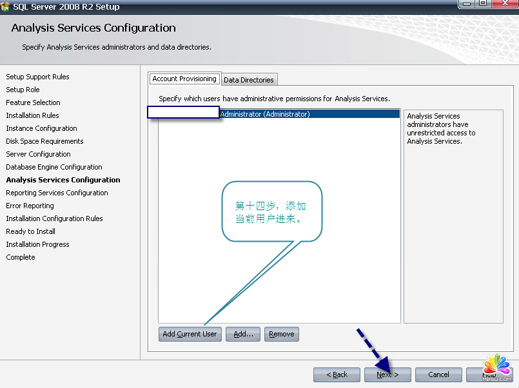Viewport: 519px width, 388px height.
Task: Click the Server Configuration step
Action: 38,154
